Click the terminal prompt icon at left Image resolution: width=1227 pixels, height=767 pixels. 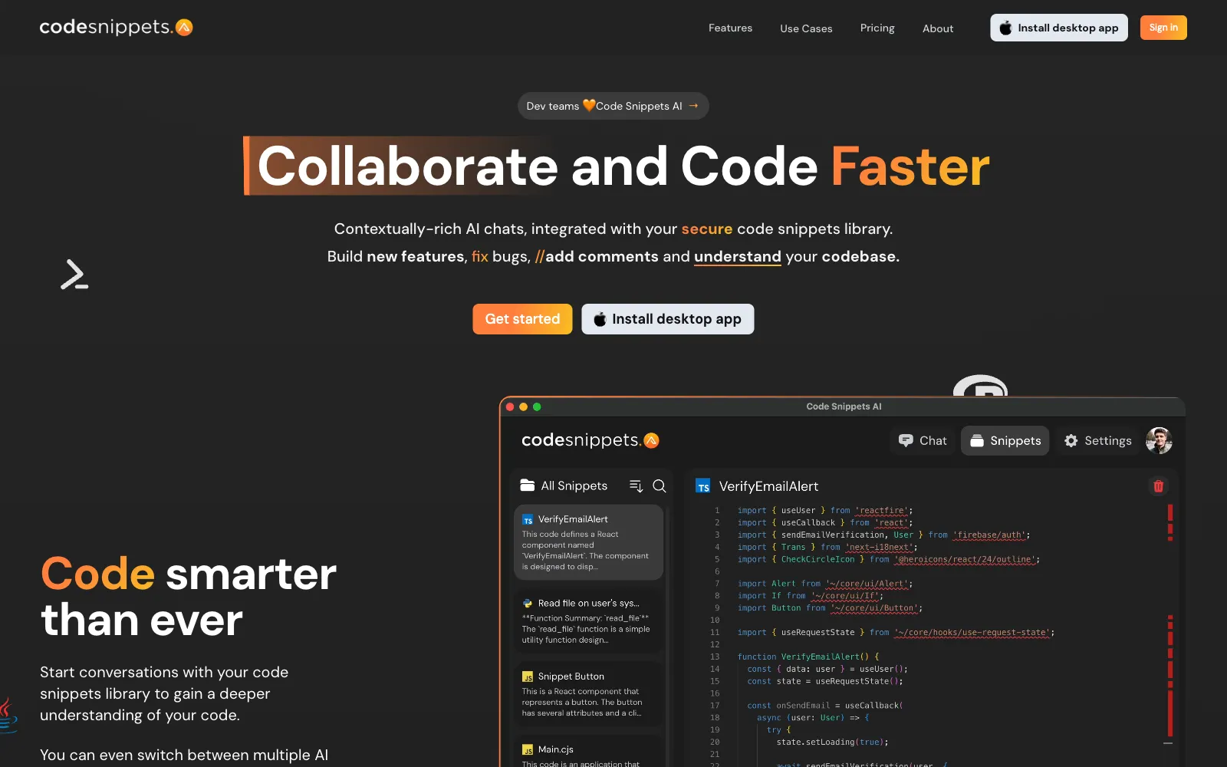click(x=74, y=275)
